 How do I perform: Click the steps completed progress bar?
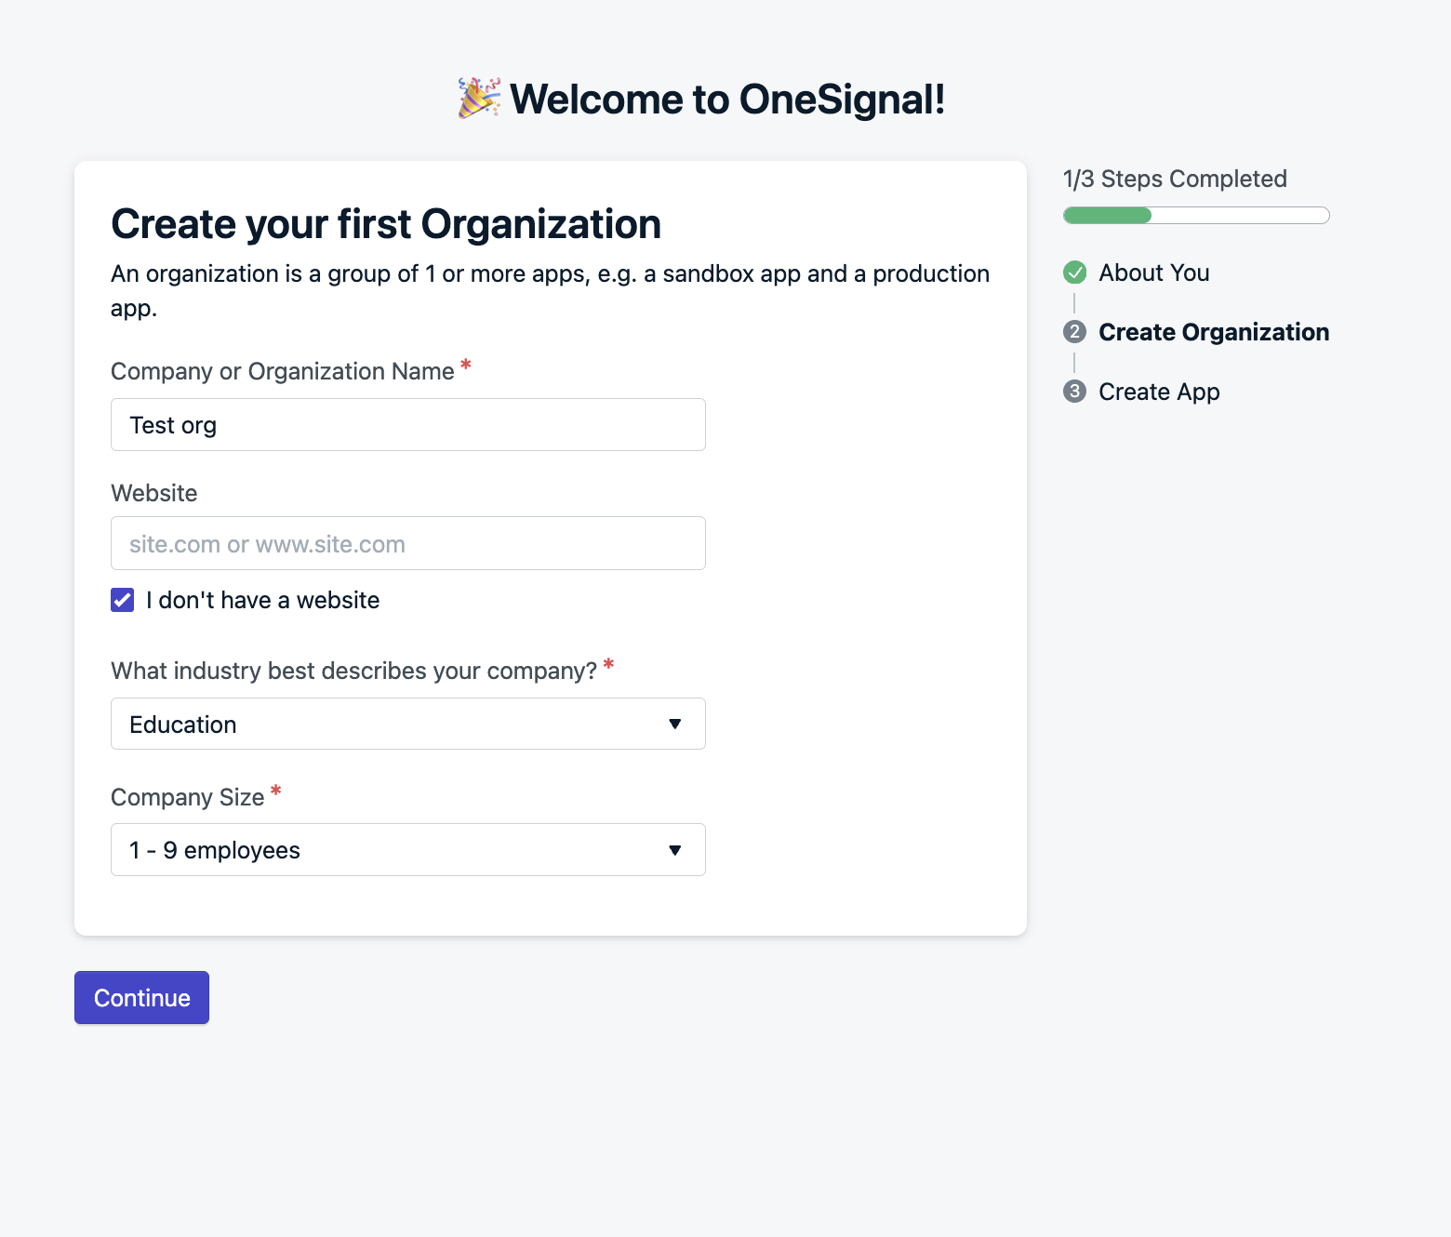point(1196,216)
